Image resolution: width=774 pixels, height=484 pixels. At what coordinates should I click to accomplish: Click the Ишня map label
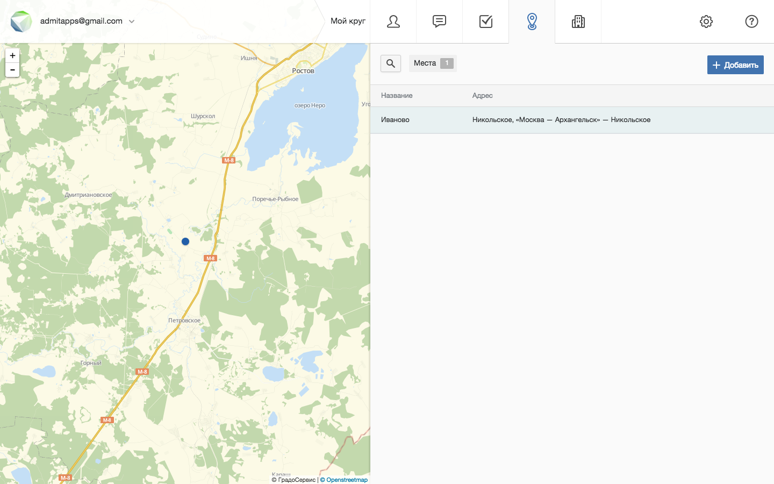click(x=249, y=58)
